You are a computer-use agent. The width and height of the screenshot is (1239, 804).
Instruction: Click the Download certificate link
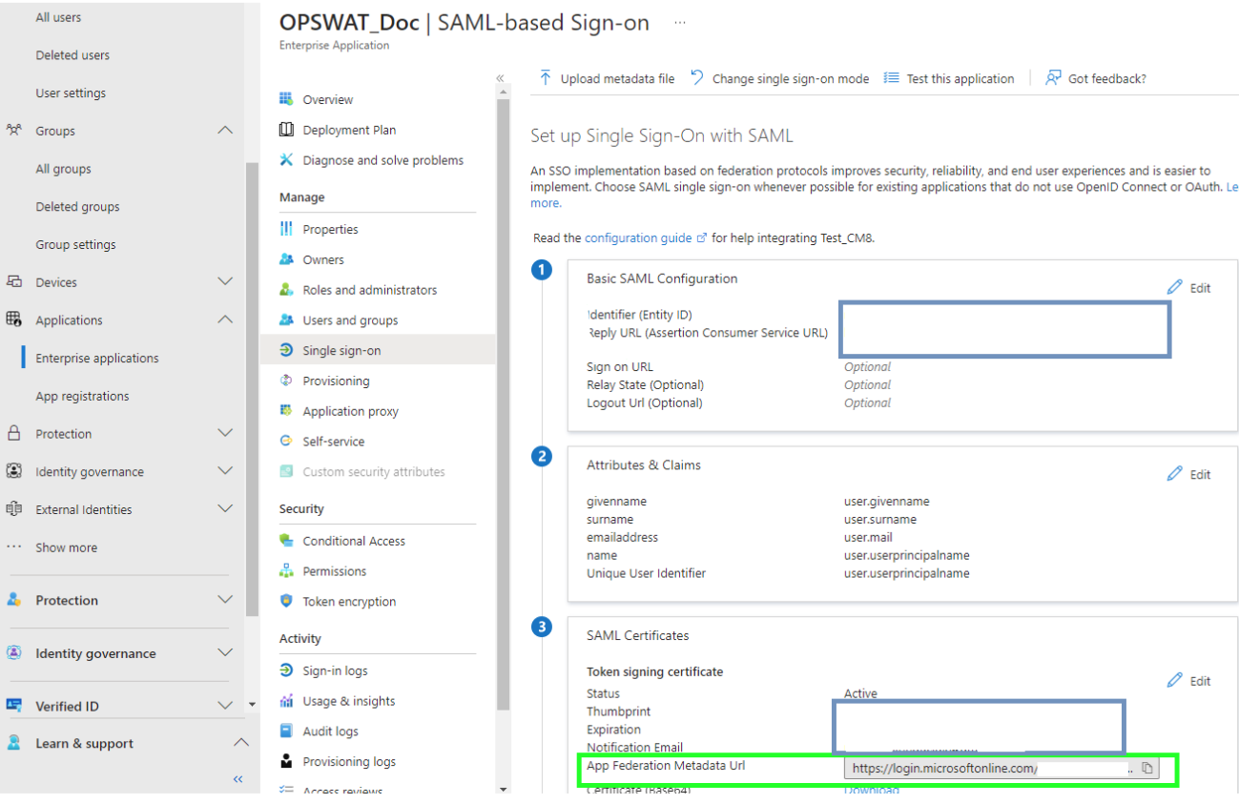(872, 790)
